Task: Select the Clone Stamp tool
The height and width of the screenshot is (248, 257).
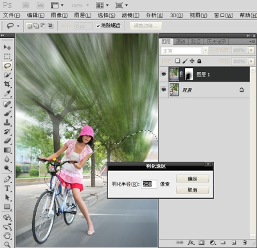Action: click(x=7, y=123)
